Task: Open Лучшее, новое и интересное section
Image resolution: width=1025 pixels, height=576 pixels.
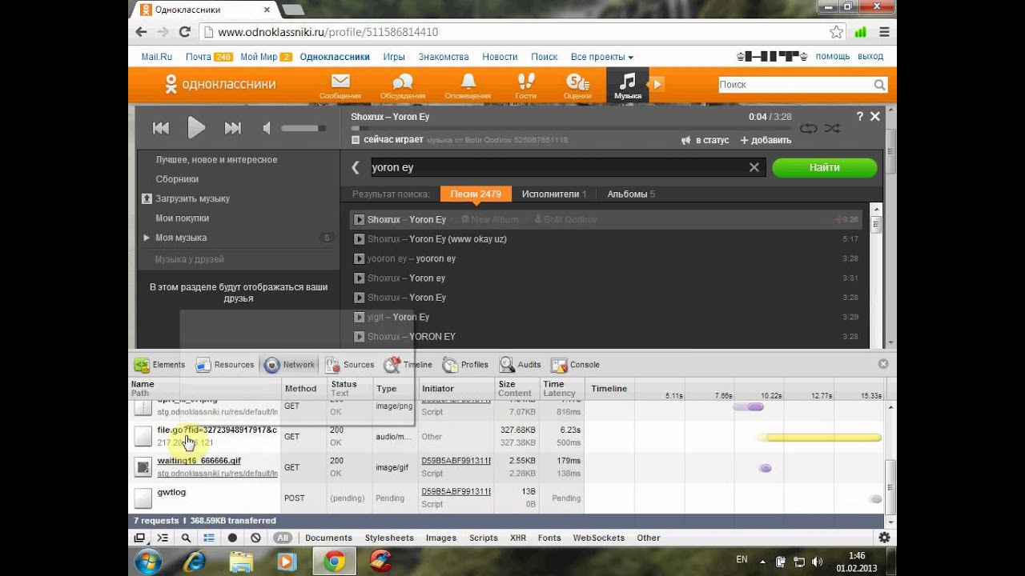Action: [x=216, y=160]
